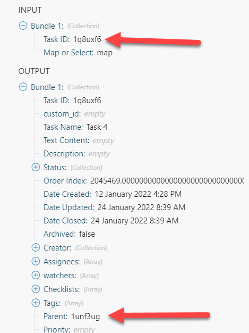Collapse the OUTPUT Bundle 1 collection

pyautogui.click(x=23, y=87)
